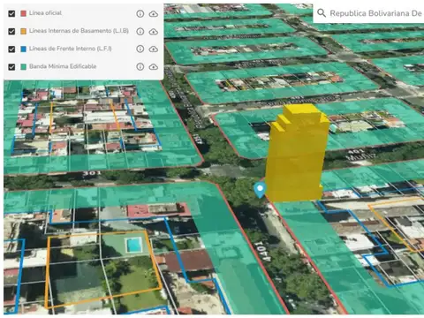
Task: Open info for Línea oficial layer
Action: coord(140,13)
